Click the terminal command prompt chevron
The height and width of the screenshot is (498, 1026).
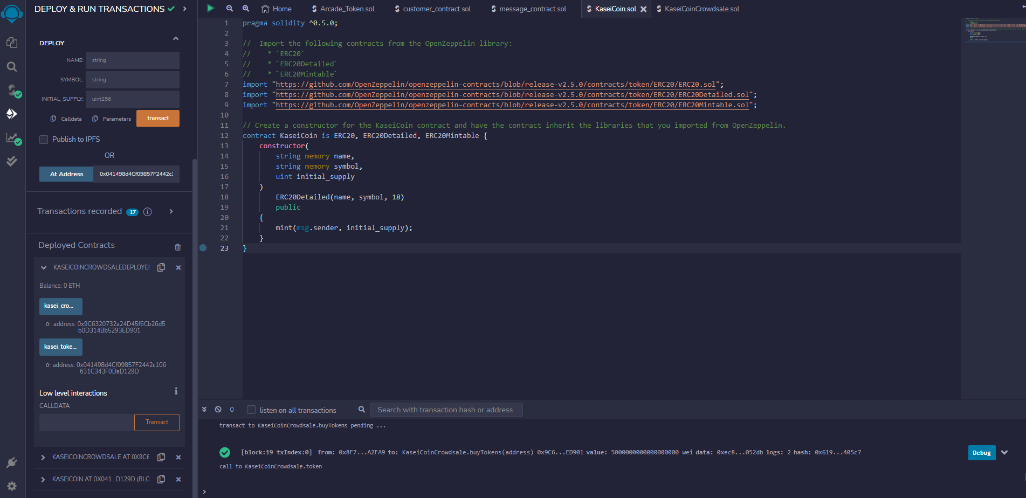coord(204,492)
